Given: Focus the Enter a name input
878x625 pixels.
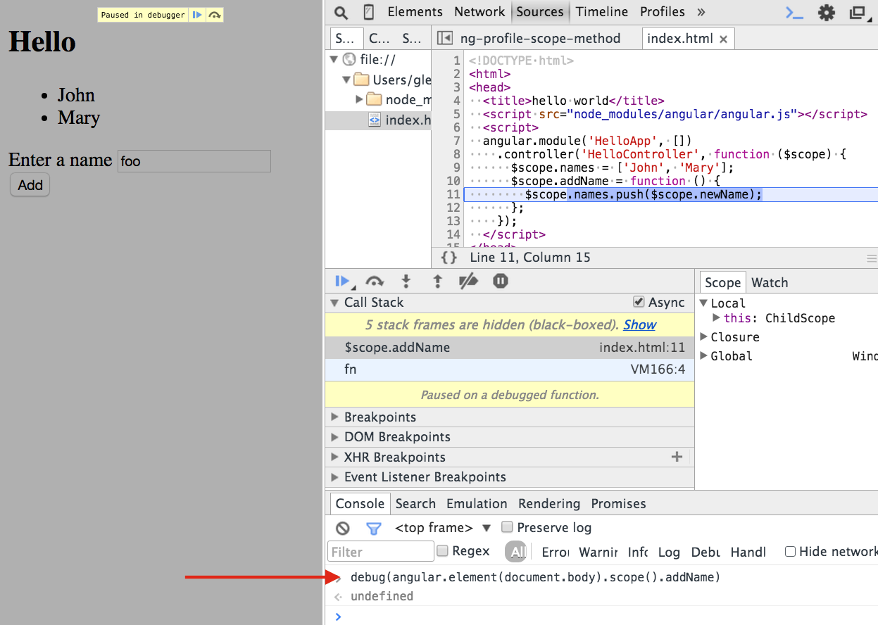Looking at the screenshot, I should pos(194,161).
